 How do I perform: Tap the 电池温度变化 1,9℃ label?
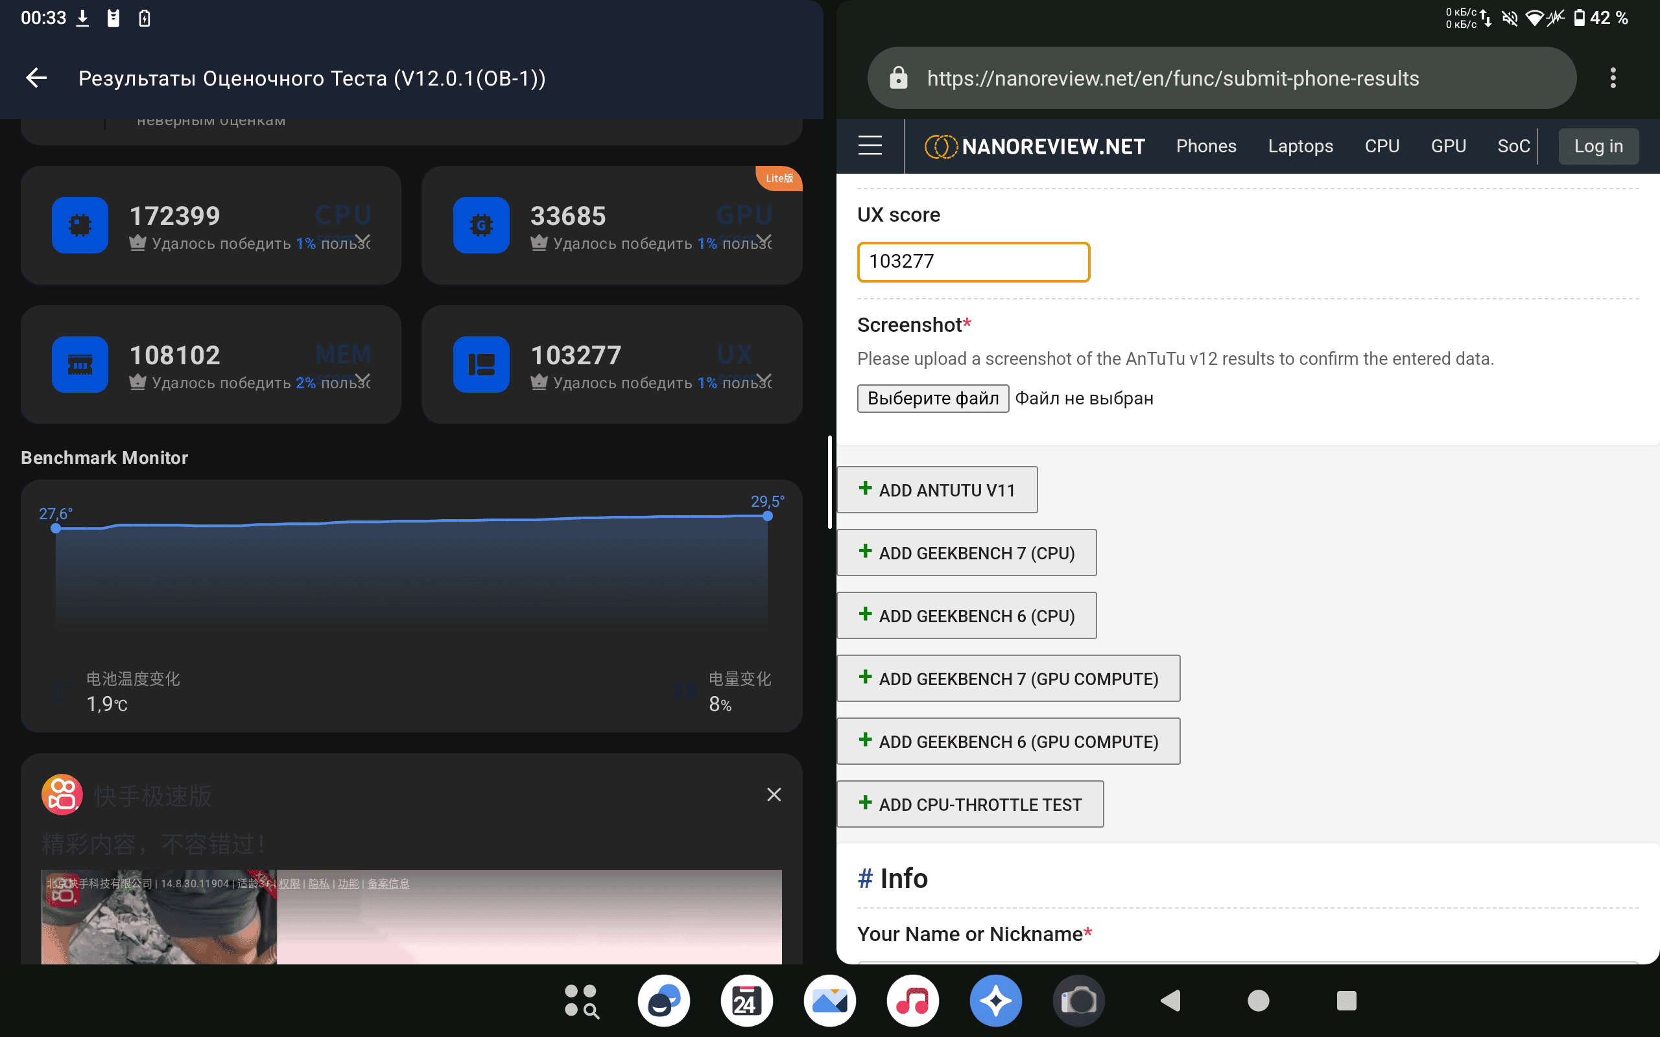pyautogui.click(x=132, y=691)
